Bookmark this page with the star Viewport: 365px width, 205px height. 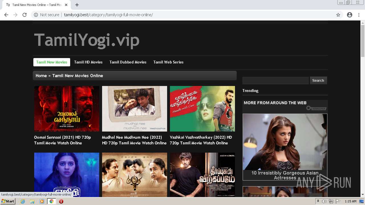338,15
